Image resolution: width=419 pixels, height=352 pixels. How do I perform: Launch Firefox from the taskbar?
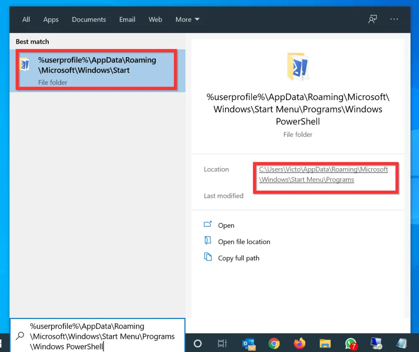pos(300,343)
